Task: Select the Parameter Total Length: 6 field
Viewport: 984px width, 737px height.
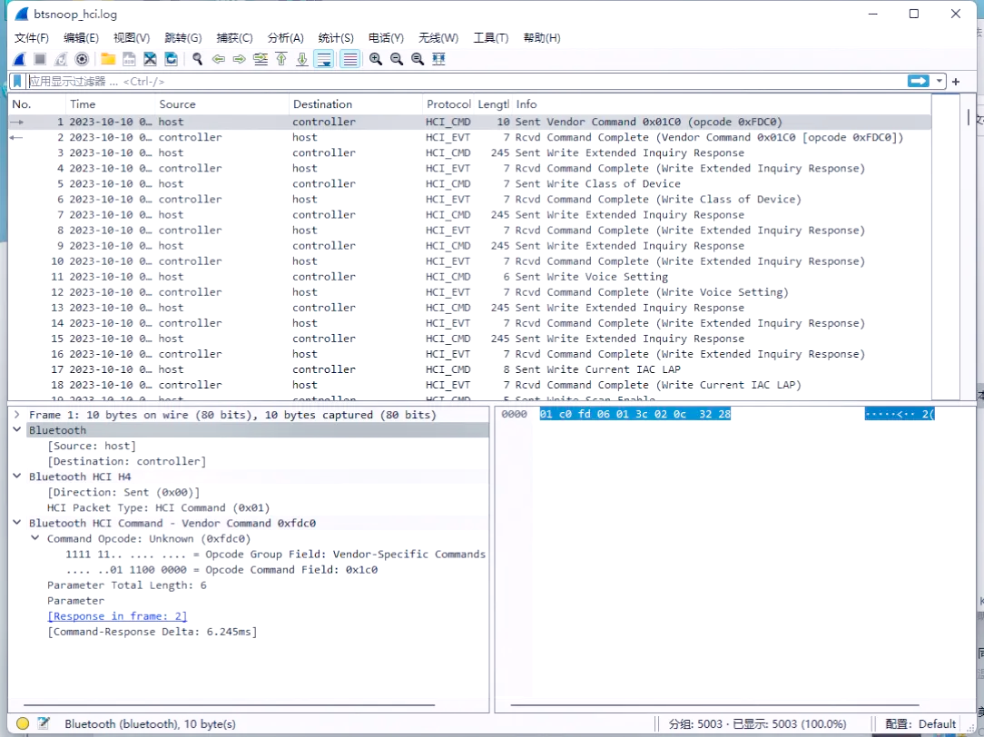Action: tap(127, 585)
